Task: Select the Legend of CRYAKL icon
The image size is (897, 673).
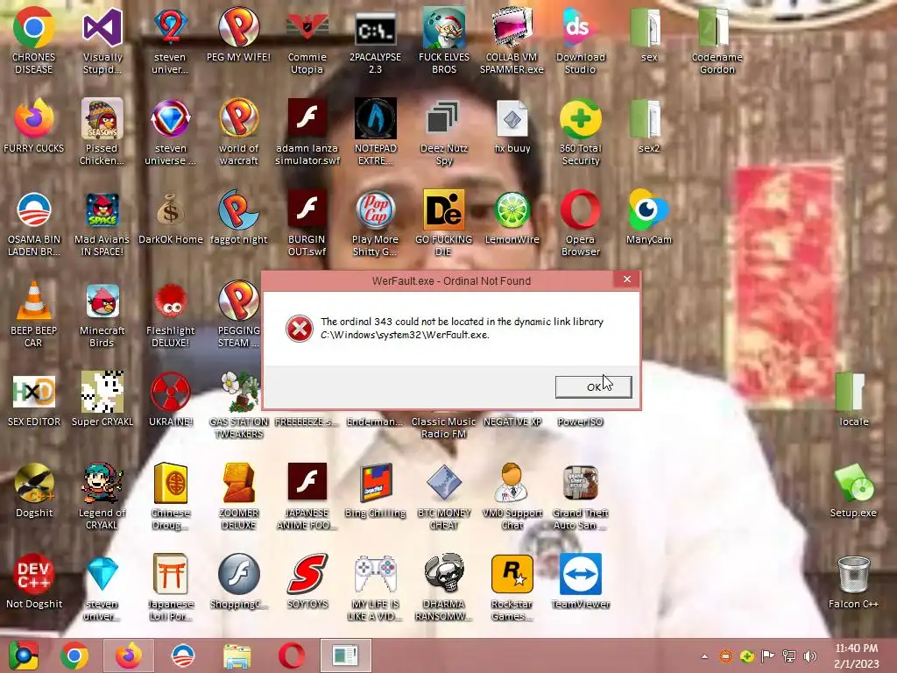Action: coord(102,497)
